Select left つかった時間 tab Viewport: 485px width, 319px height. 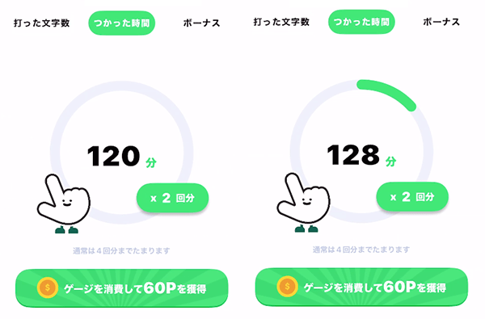click(121, 23)
